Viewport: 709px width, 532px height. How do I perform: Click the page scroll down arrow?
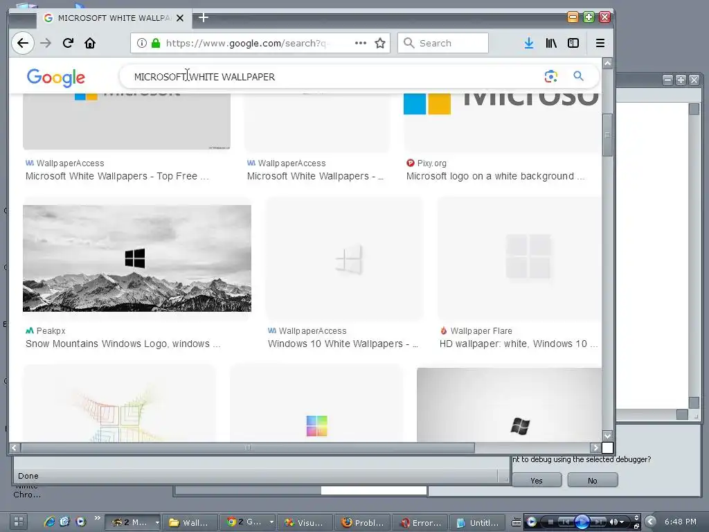pyautogui.click(x=607, y=436)
